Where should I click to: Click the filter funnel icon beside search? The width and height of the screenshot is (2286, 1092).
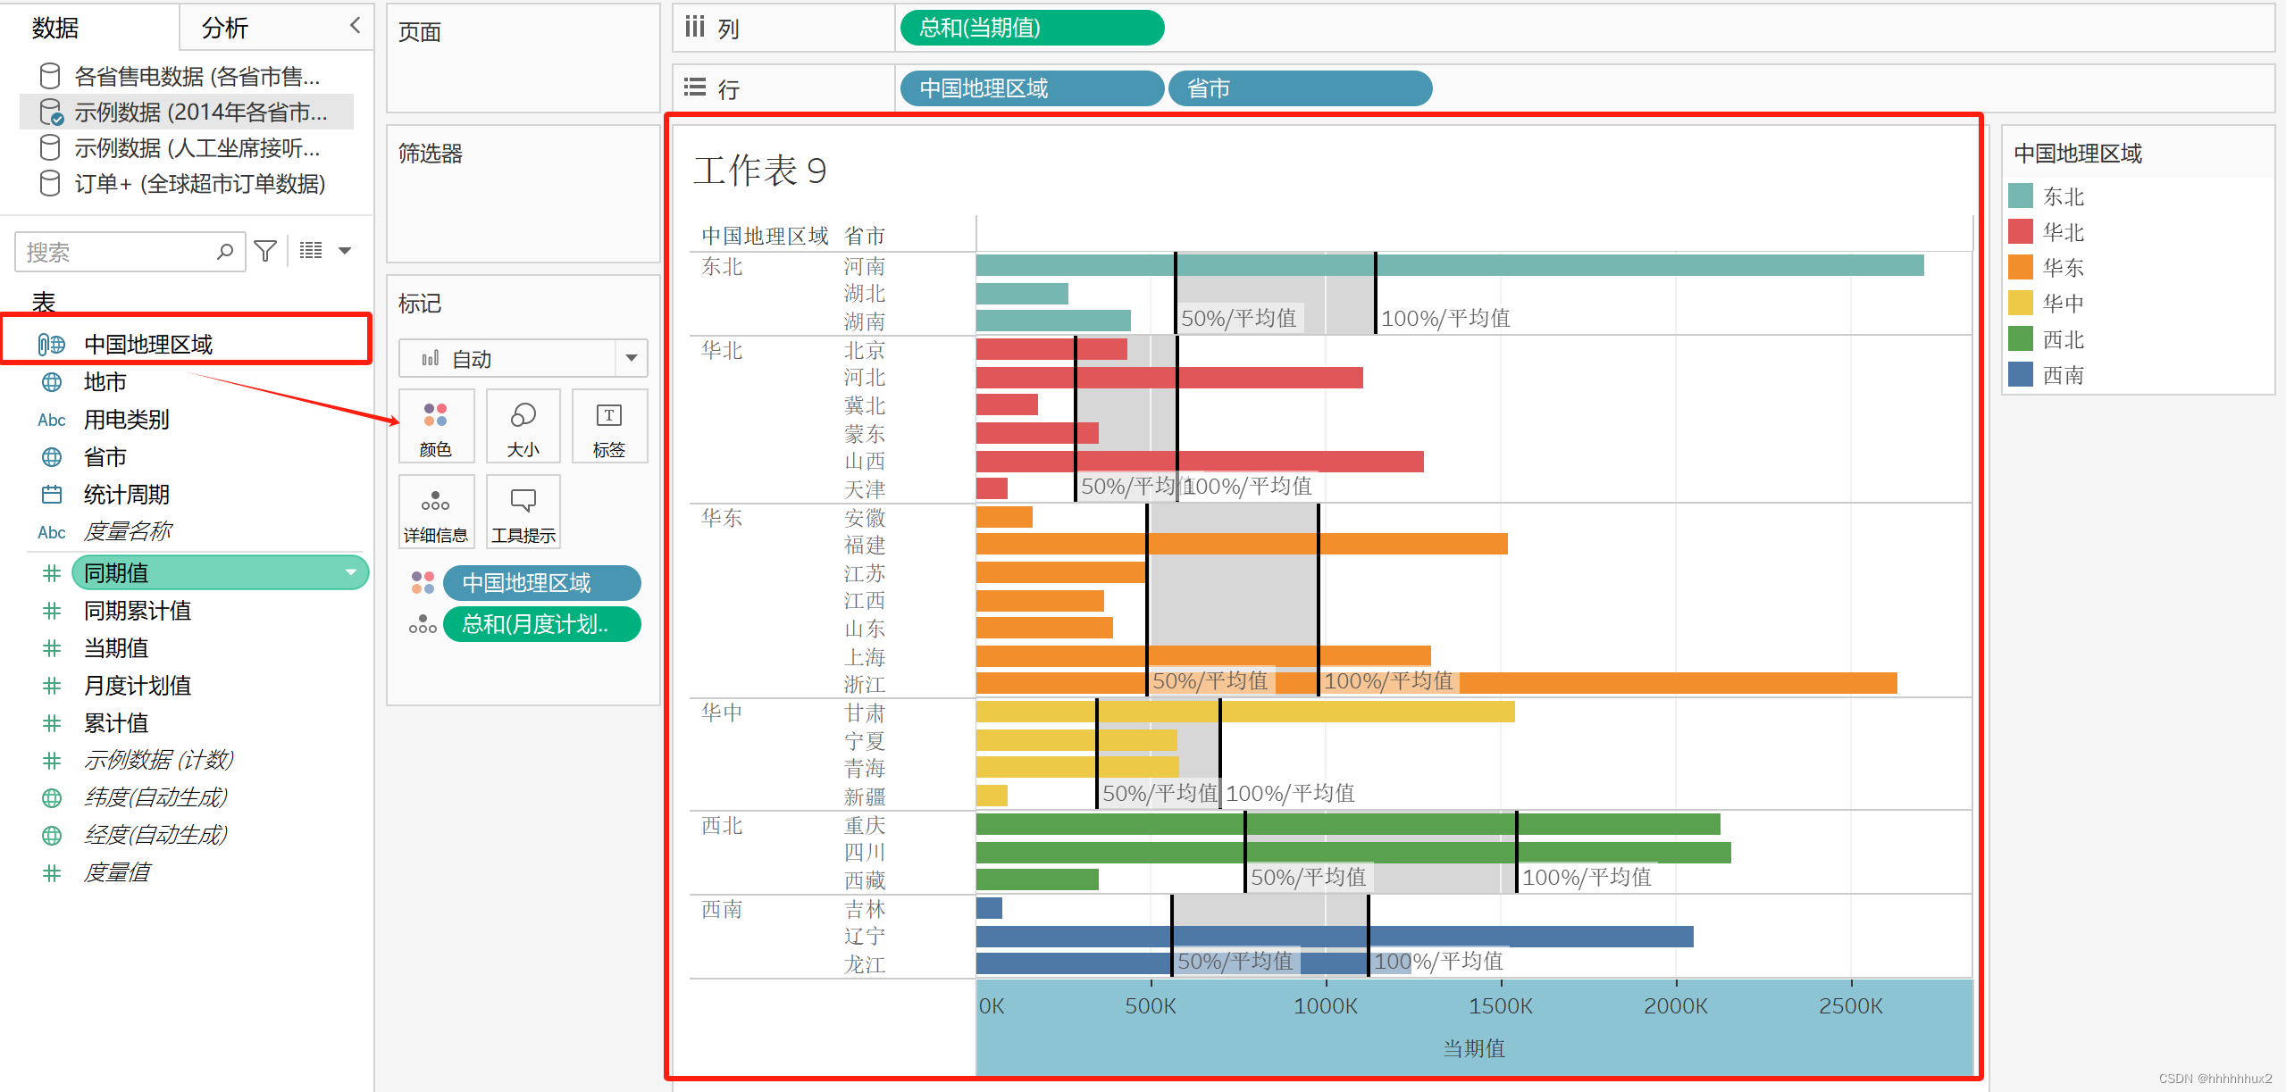click(265, 251)
